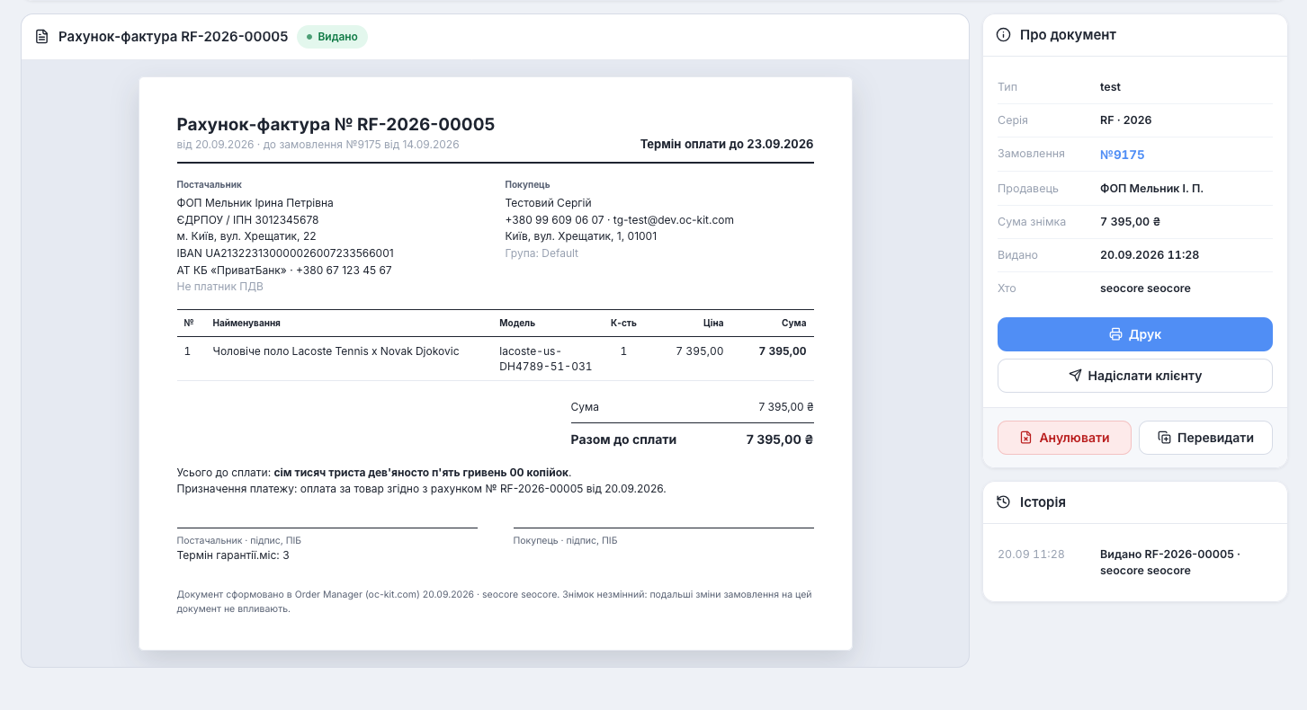Click the Хто value seocore seocore

point(1145,288)
